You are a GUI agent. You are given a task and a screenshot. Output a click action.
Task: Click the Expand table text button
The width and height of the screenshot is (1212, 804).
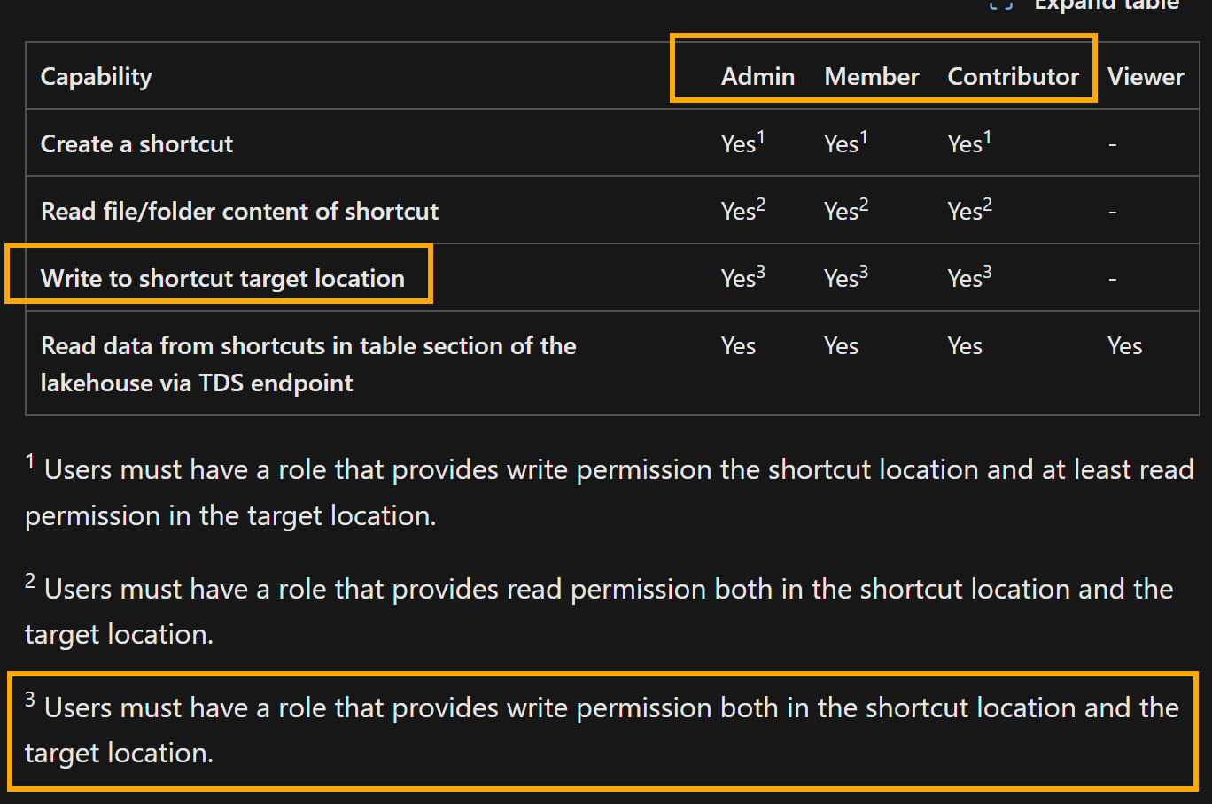click(x=1107, y=4)
